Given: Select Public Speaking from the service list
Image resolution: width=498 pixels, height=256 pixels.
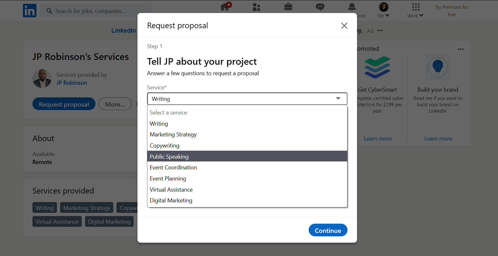Looking at the screenshot, I should (169, 156).
